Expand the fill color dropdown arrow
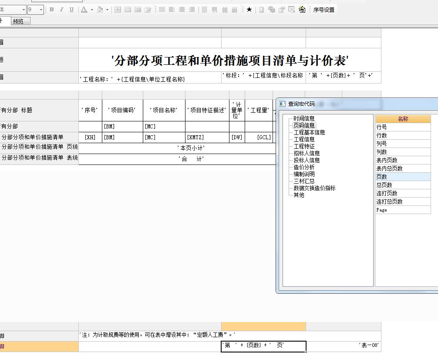 click(107, 10)
